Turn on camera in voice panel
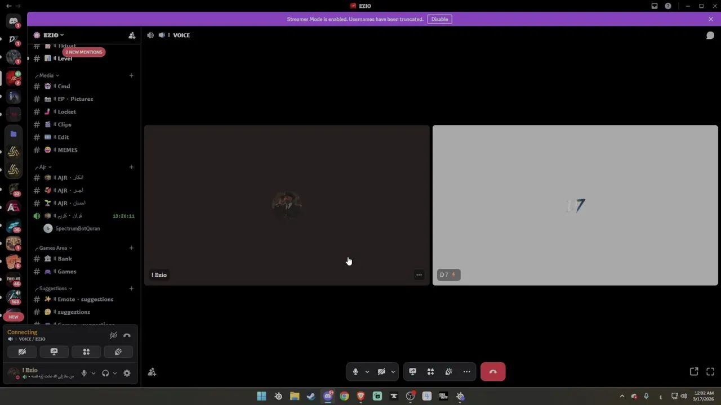 pyautogui.click(x=22, y=352)
